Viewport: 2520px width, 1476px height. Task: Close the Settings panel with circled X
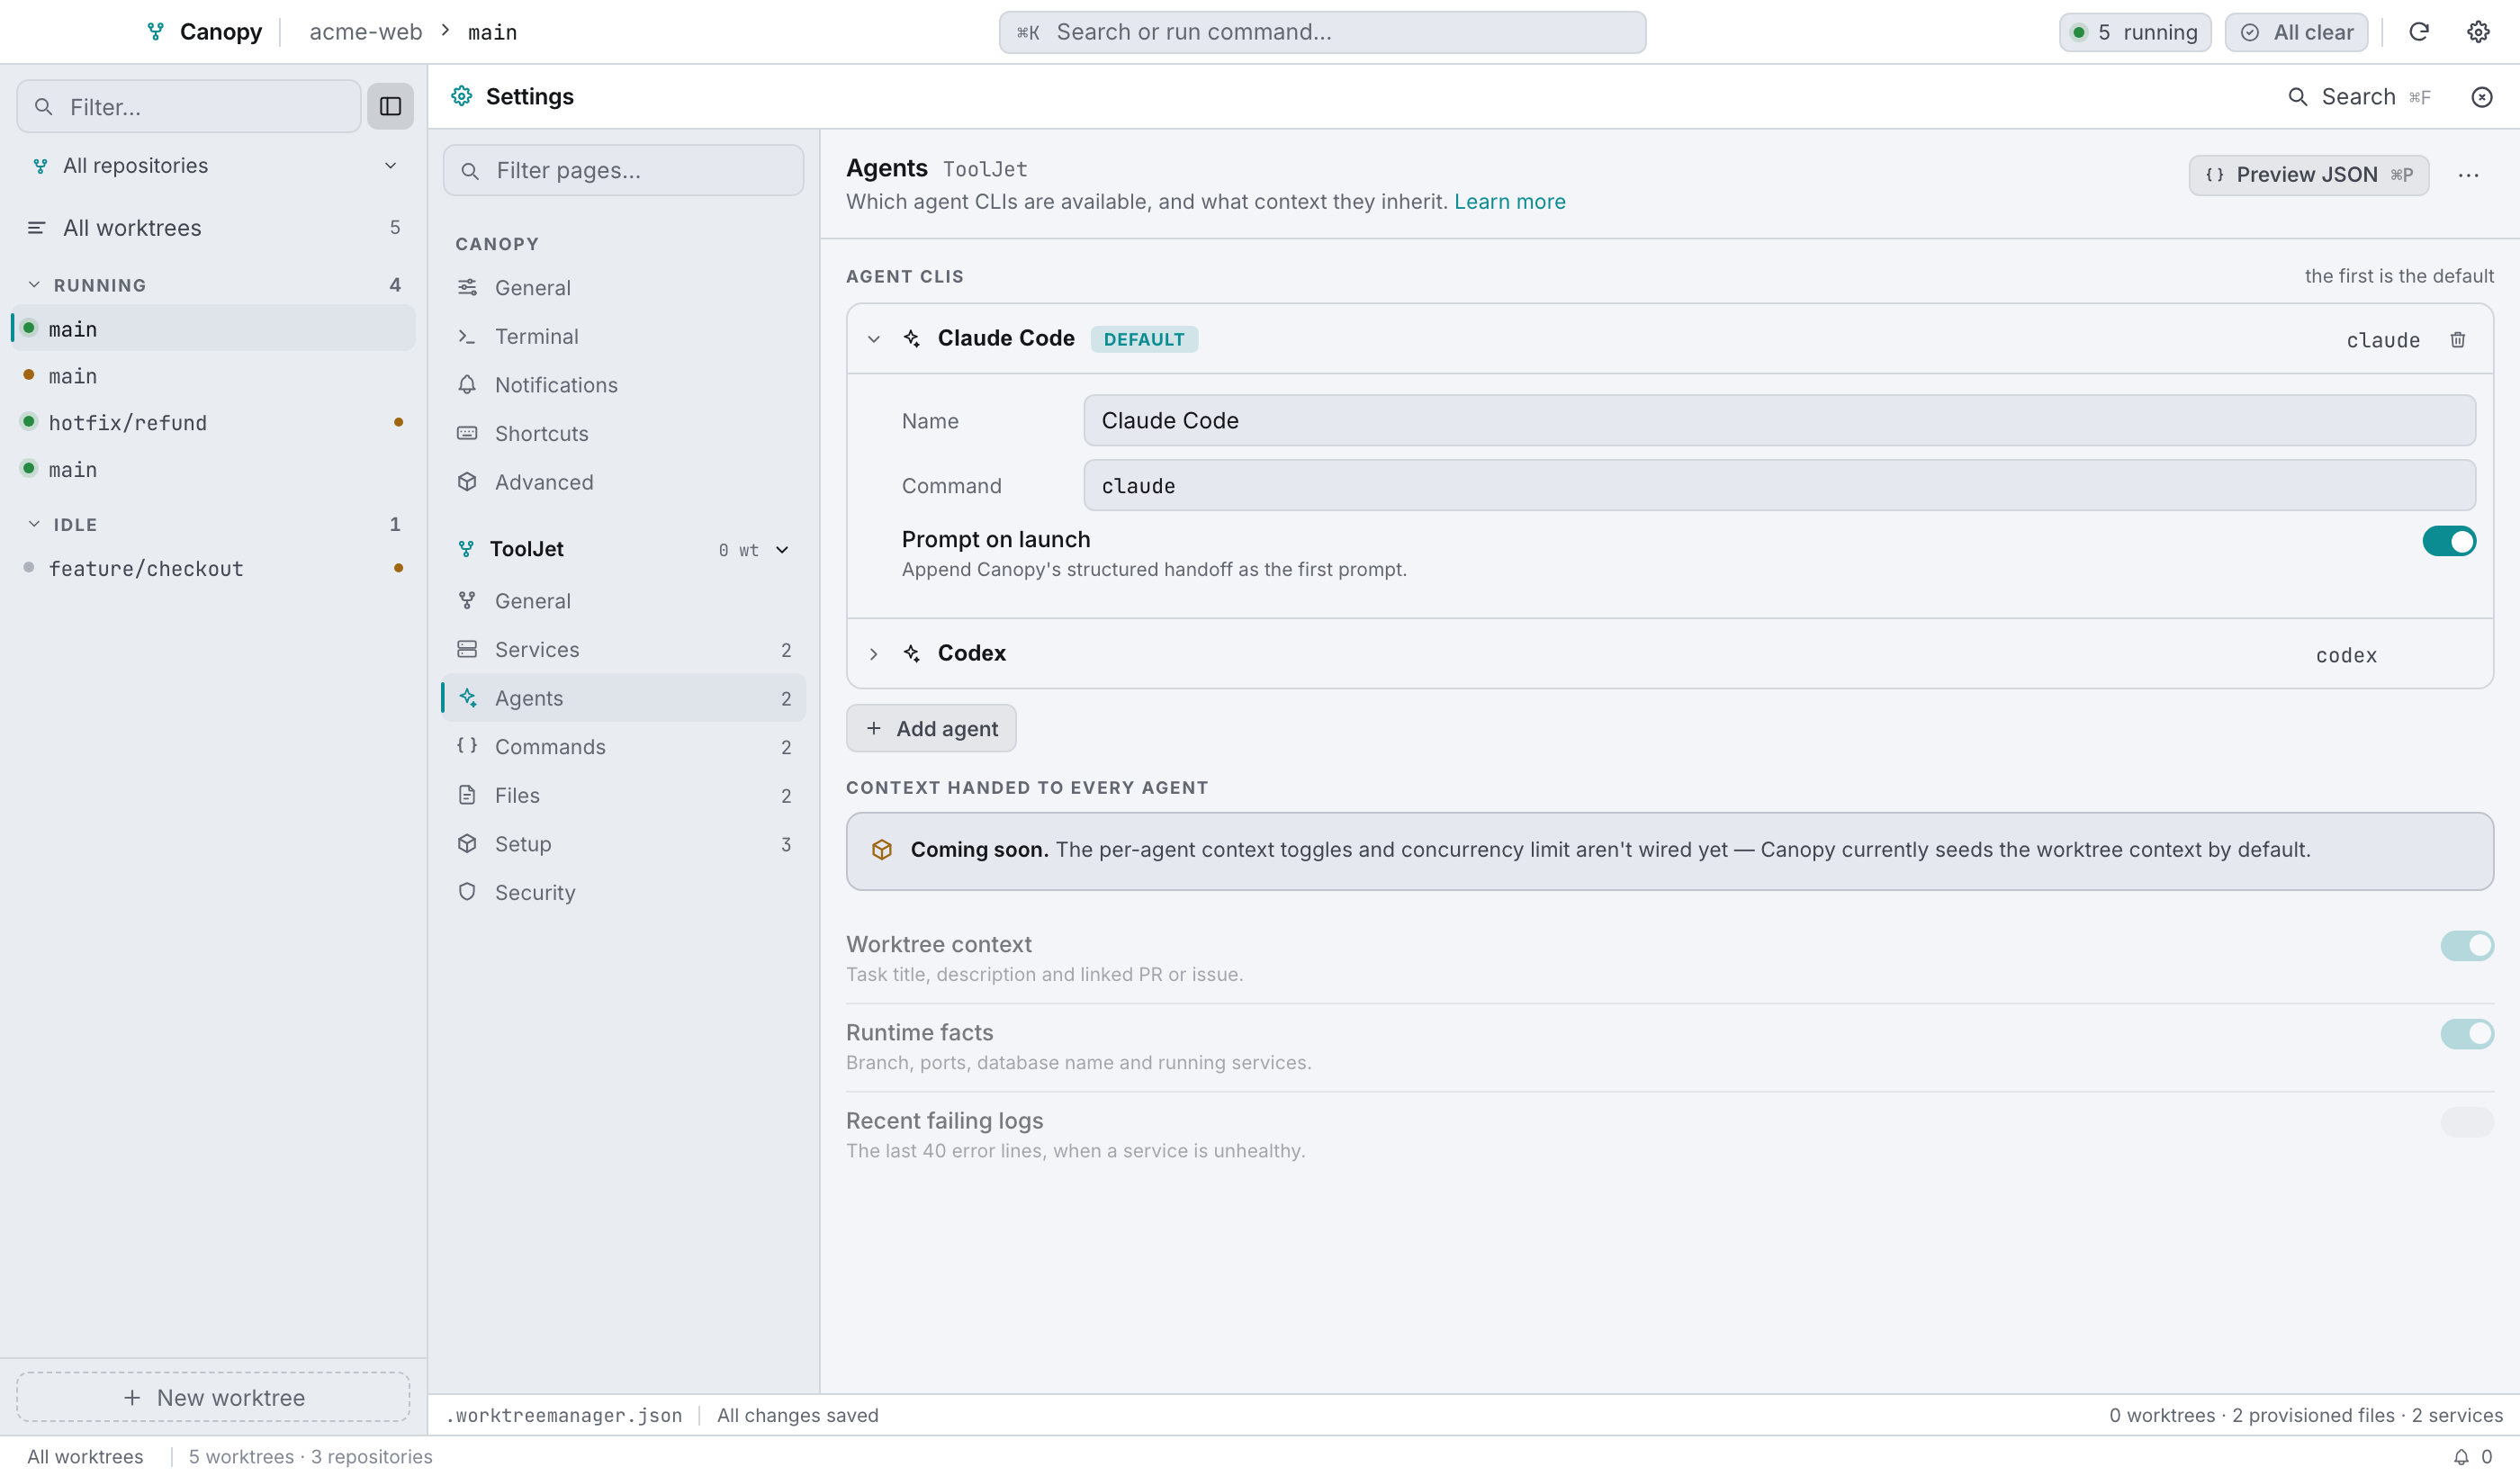click(2482, 97)
